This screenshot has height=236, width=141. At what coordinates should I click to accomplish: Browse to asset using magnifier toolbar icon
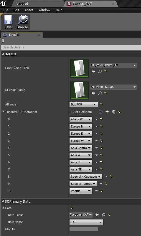point(22,22)
